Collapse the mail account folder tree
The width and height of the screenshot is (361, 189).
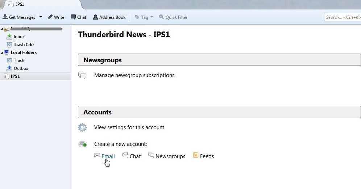click(2, 29)
